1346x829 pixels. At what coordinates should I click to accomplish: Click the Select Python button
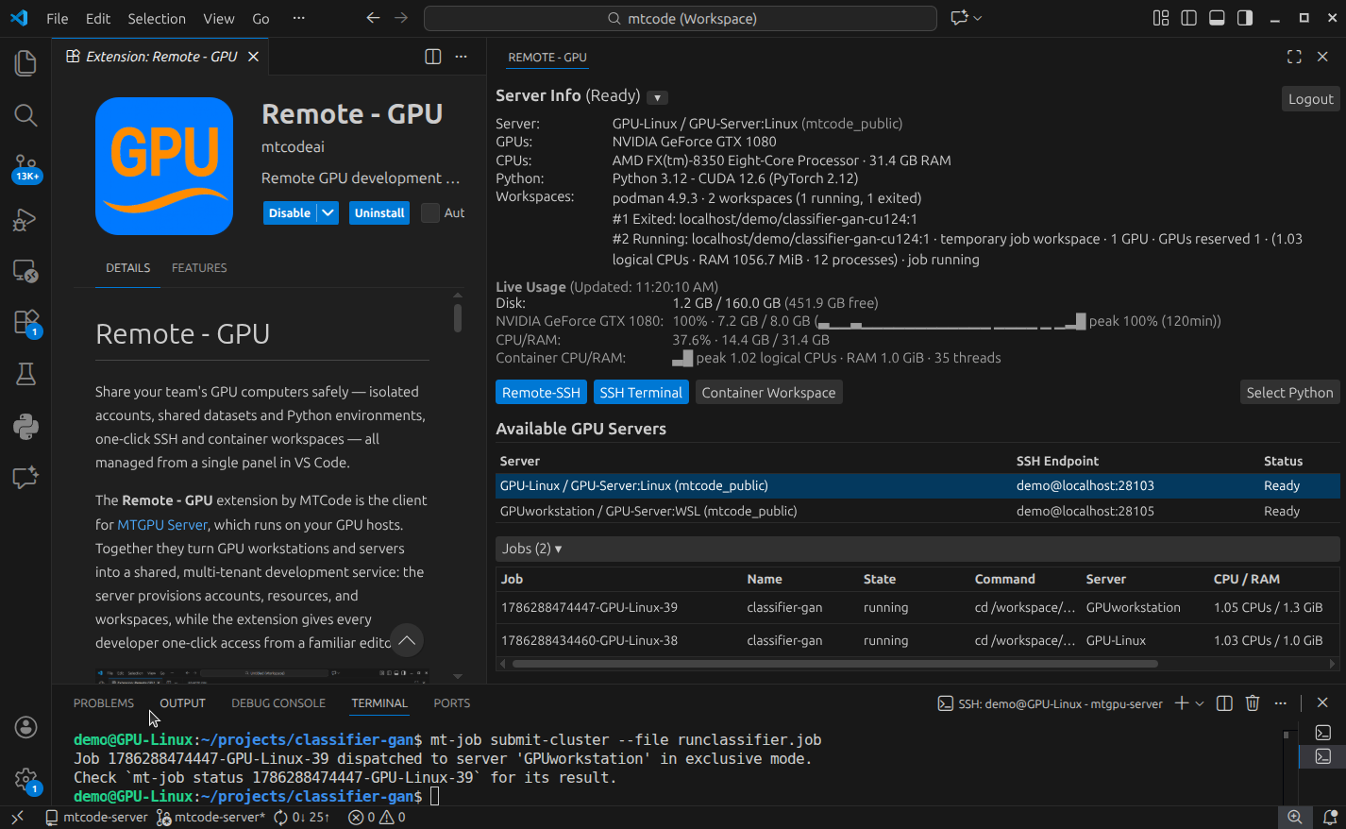1289,393
